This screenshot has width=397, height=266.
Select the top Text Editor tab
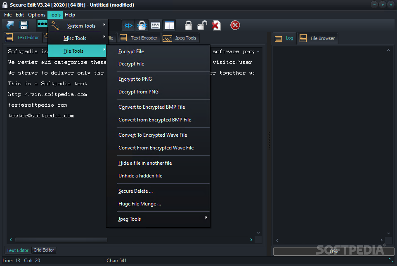click(x=23, y=37)
